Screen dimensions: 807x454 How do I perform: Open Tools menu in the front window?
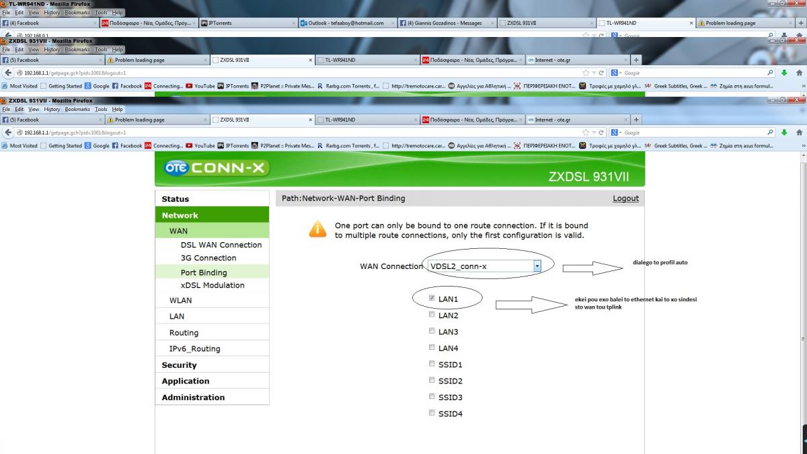click(x=101, y=109)
